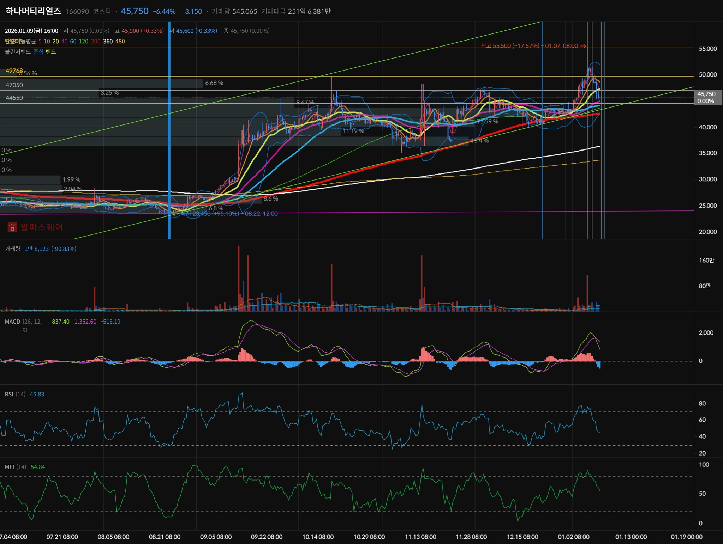723x544 pixels.
Task: Click the MFI (14) indicator label
Action: pos(15,467)
